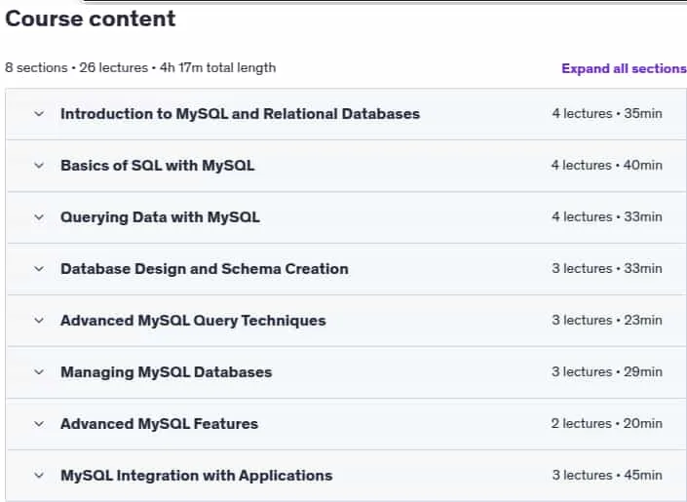Click the '4 lectures • 35min' text
Screen dimensions: 687x502
(607, 113)
